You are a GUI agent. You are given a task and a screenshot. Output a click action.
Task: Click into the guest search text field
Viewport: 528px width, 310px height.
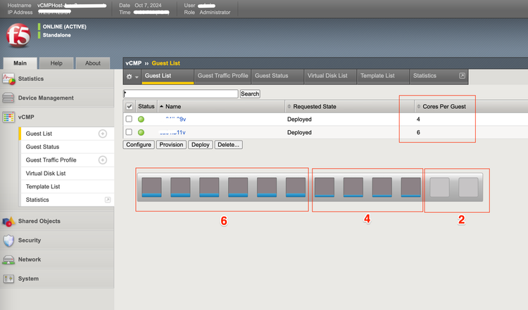(181, 93)
